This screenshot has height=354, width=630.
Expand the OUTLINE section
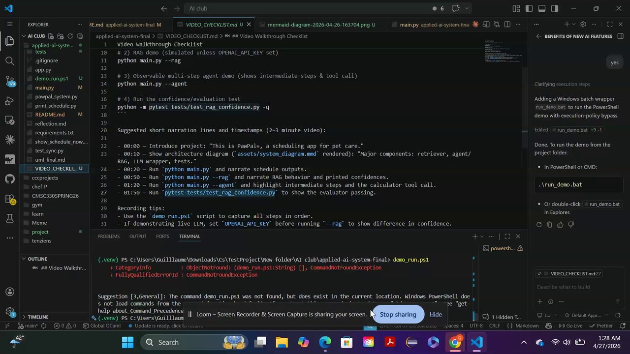pyautogui.click(x=37, y=259)
